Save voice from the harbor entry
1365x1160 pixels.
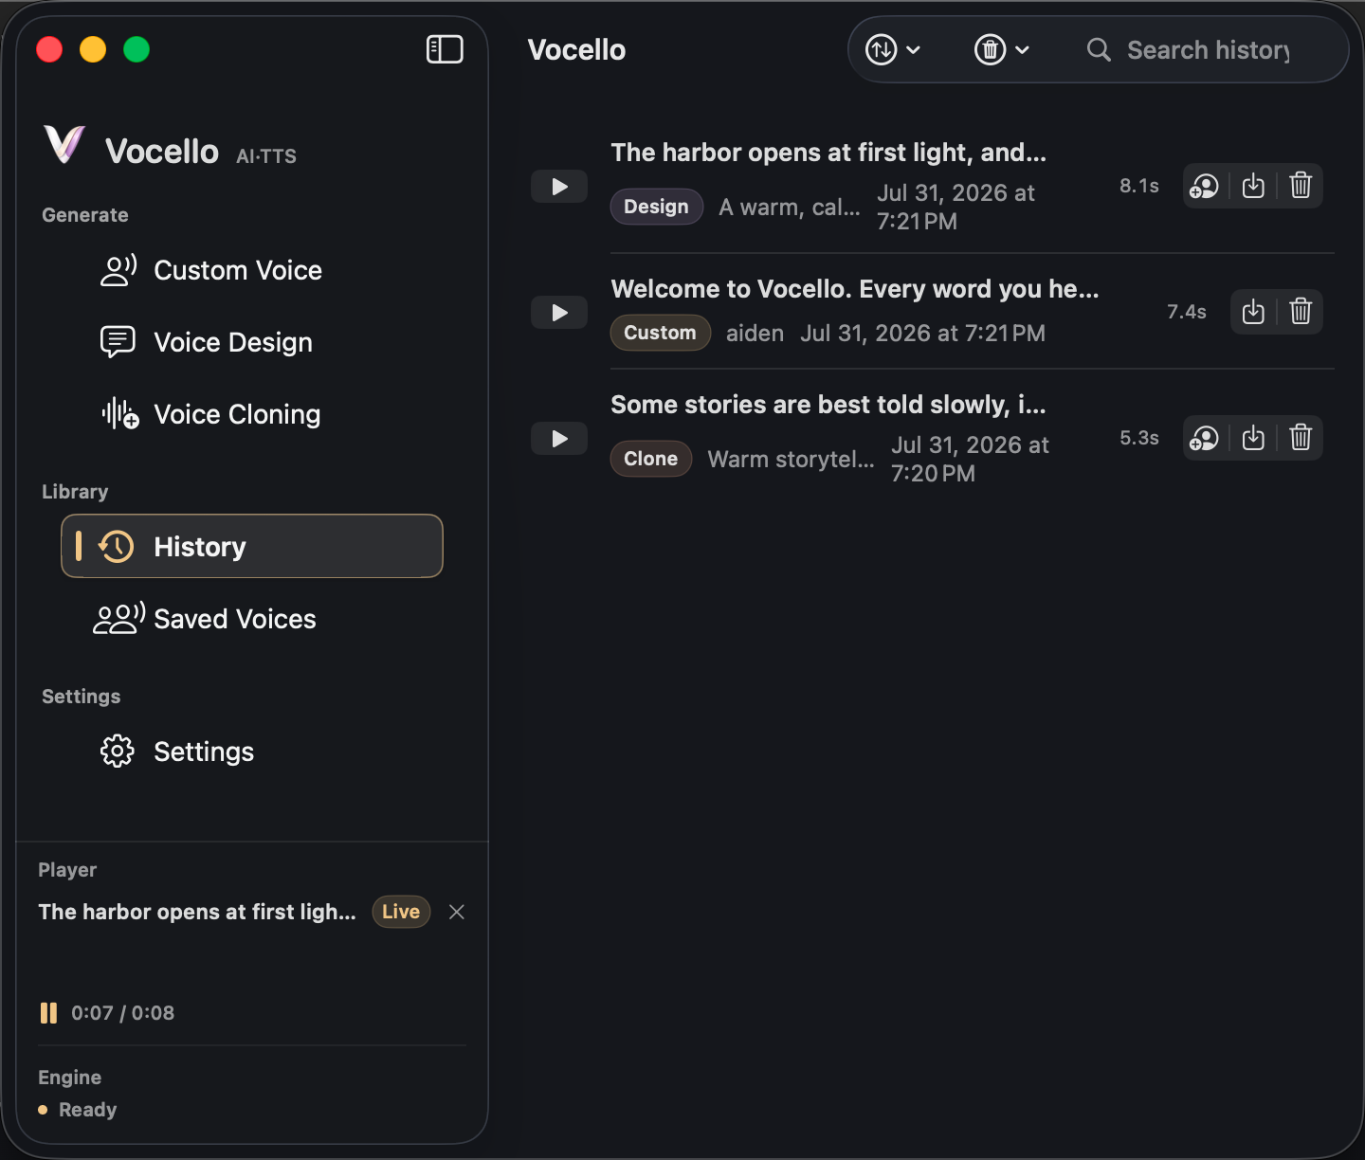pyautogui.click(x=1205, y=186)
